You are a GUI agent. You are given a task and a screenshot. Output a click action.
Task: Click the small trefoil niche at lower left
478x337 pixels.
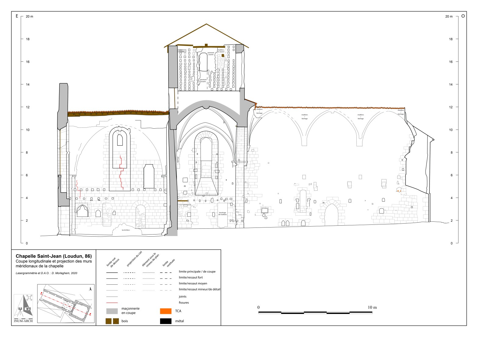pyautogui.click(x=82, y=211)
